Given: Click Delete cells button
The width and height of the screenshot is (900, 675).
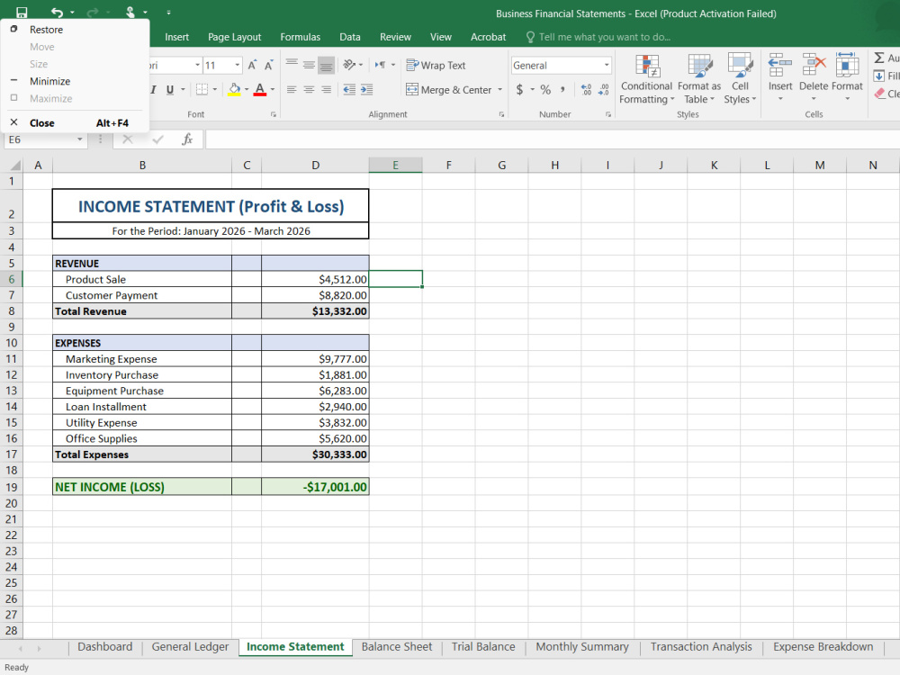Looking at the screenshot, I should 814,79.
